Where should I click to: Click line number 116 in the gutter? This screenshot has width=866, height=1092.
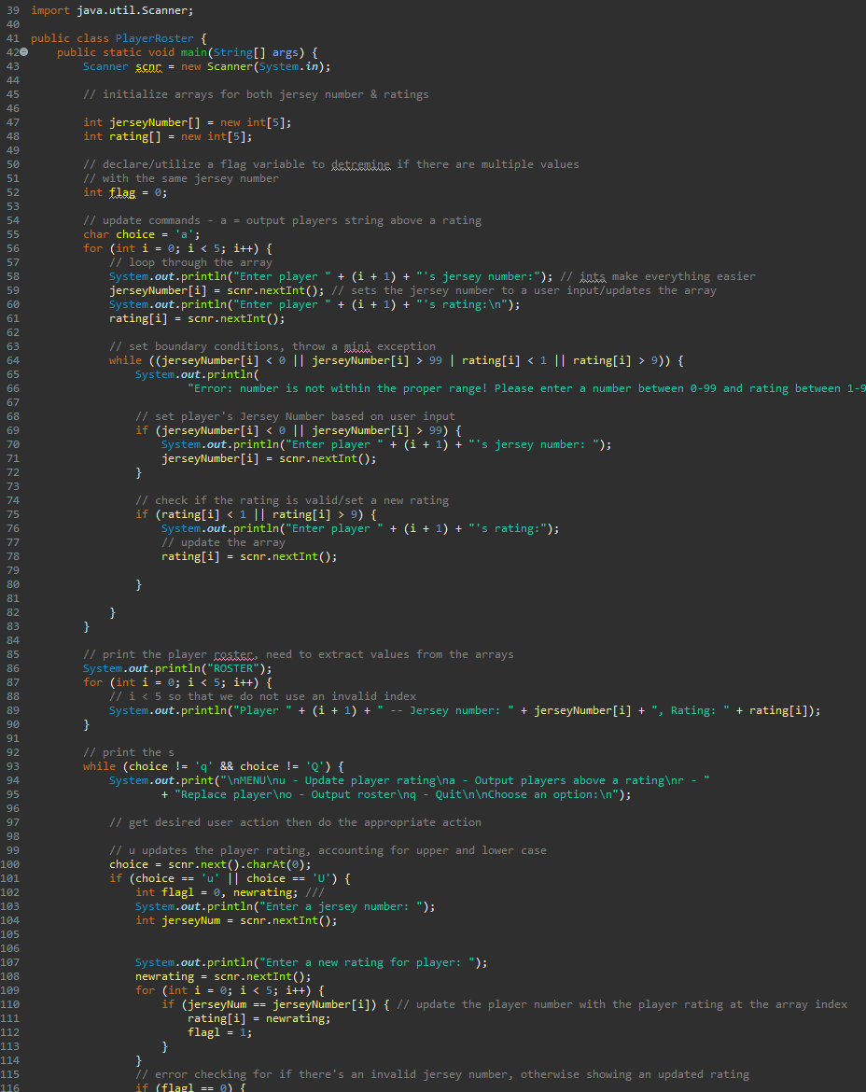10,1088
